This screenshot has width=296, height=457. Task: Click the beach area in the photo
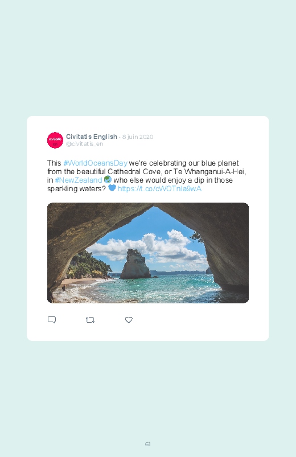[77, 282]
